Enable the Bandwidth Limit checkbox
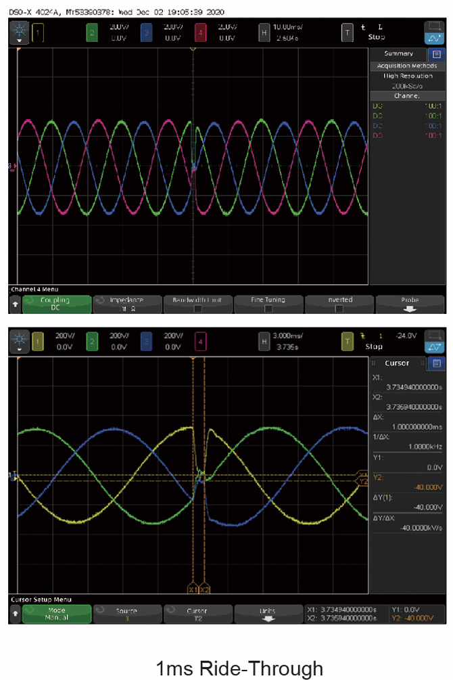This screenshot has width=453, height=680. 197,309
